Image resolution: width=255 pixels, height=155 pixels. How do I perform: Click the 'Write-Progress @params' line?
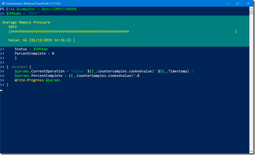click(x=37, y=80)
